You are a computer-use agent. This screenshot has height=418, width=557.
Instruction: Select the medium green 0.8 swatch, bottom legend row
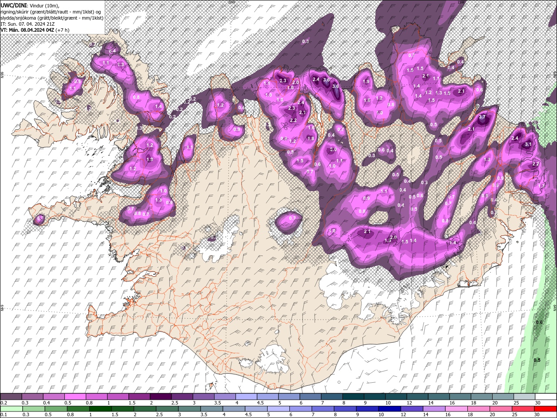[x=78, y=409]
